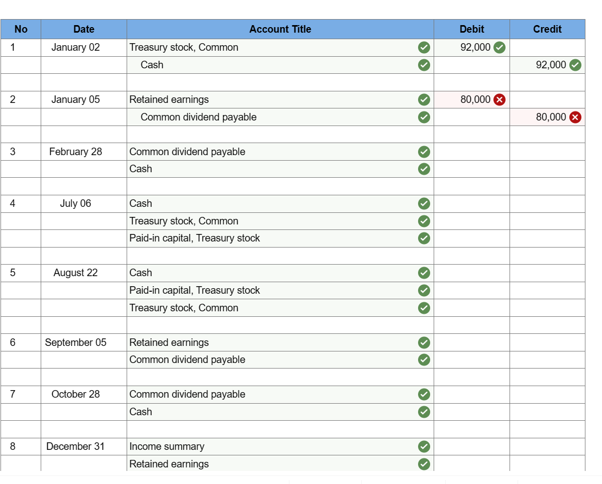Click credit cell for entry 7 Cash
Image resolution: width=602 pixels, height=484 pixels.
click(x=548, y=412)
